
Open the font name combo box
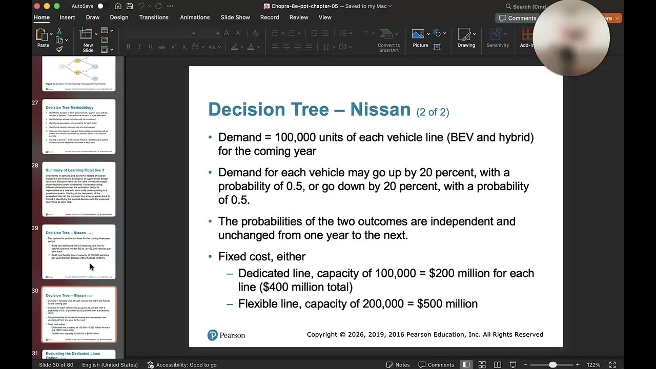point(159,33)
